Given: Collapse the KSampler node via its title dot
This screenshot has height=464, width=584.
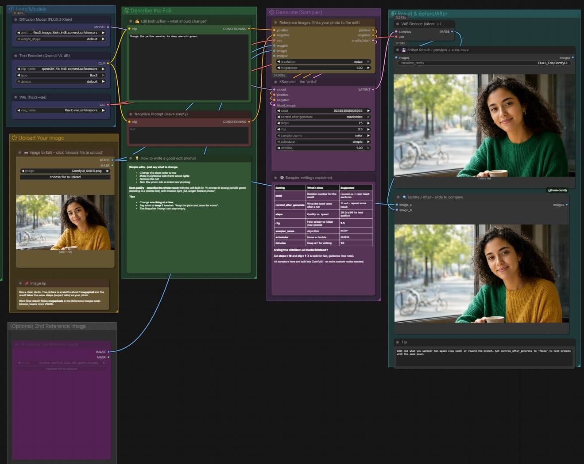Looking at the screenshot, I should click(x=275, y=82).
